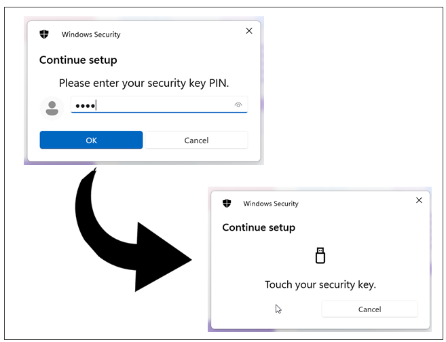This screenshot has width=446, height=342.
Task: Click the shield icon in the PIN dialog
Action: [x=44, y=35]
